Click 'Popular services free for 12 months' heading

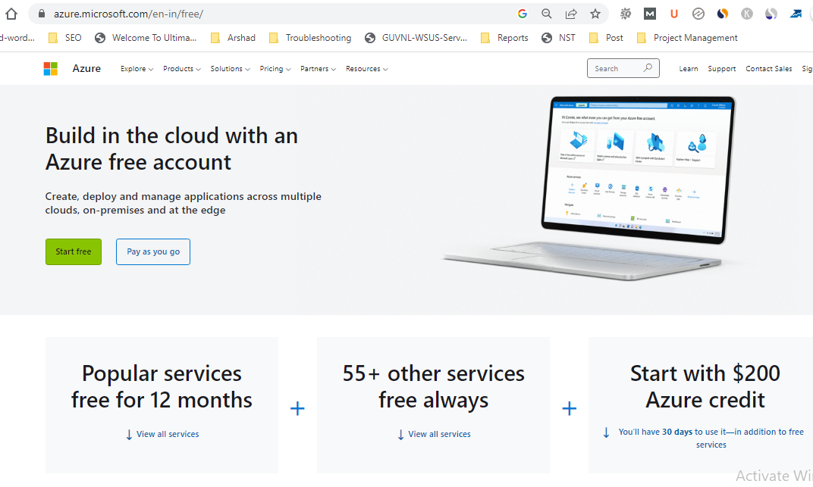point(162,386)
